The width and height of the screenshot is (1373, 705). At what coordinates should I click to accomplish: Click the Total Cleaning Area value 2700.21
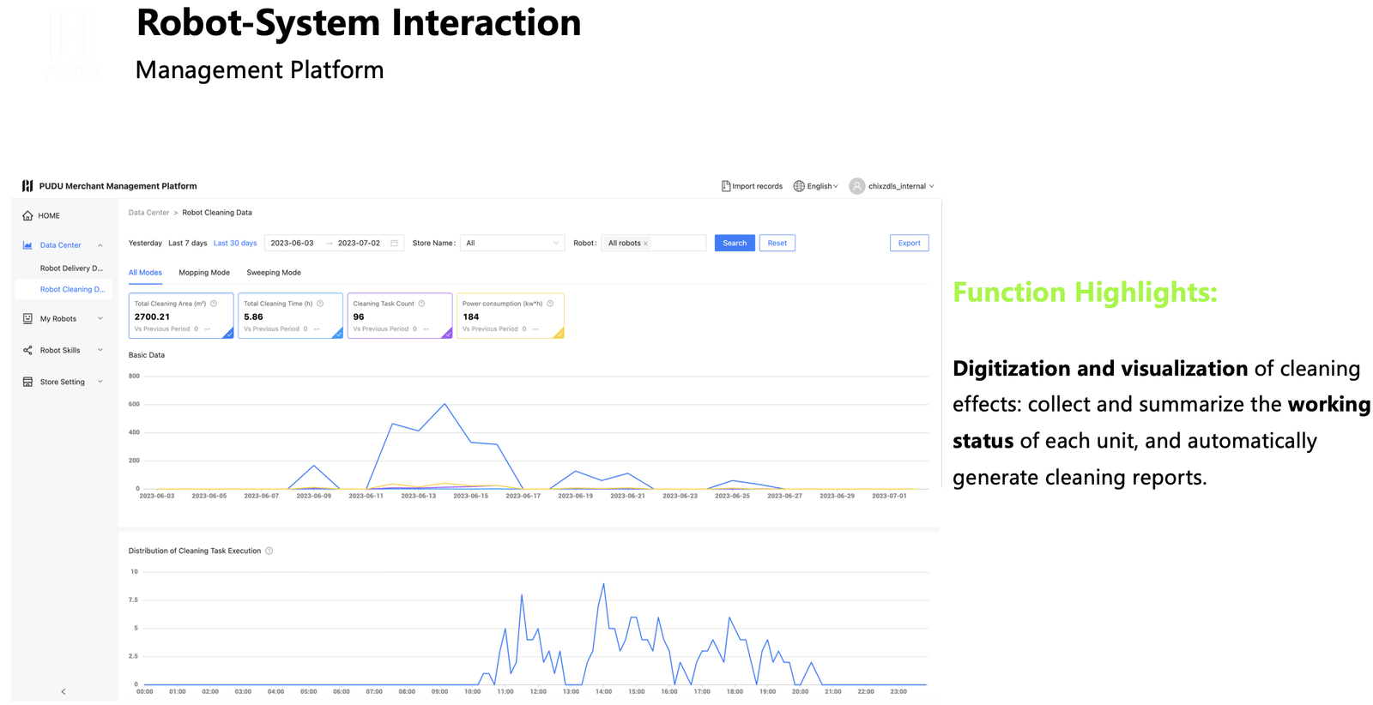[x=152, y=317]
